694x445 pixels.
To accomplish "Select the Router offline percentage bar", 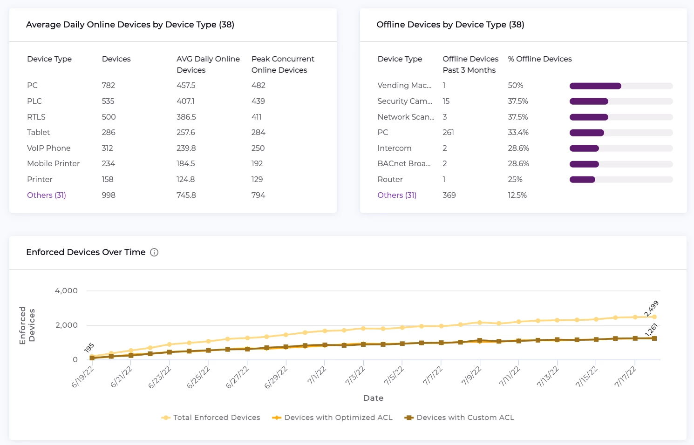I will click(x=620, y=180).
